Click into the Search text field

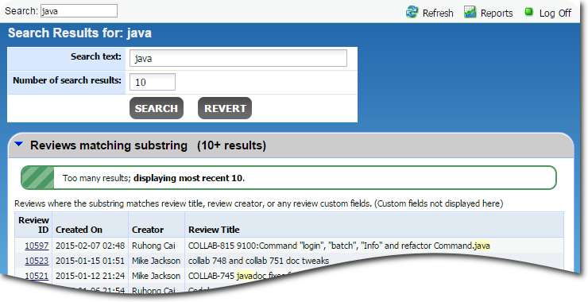[x=238, y=59]
